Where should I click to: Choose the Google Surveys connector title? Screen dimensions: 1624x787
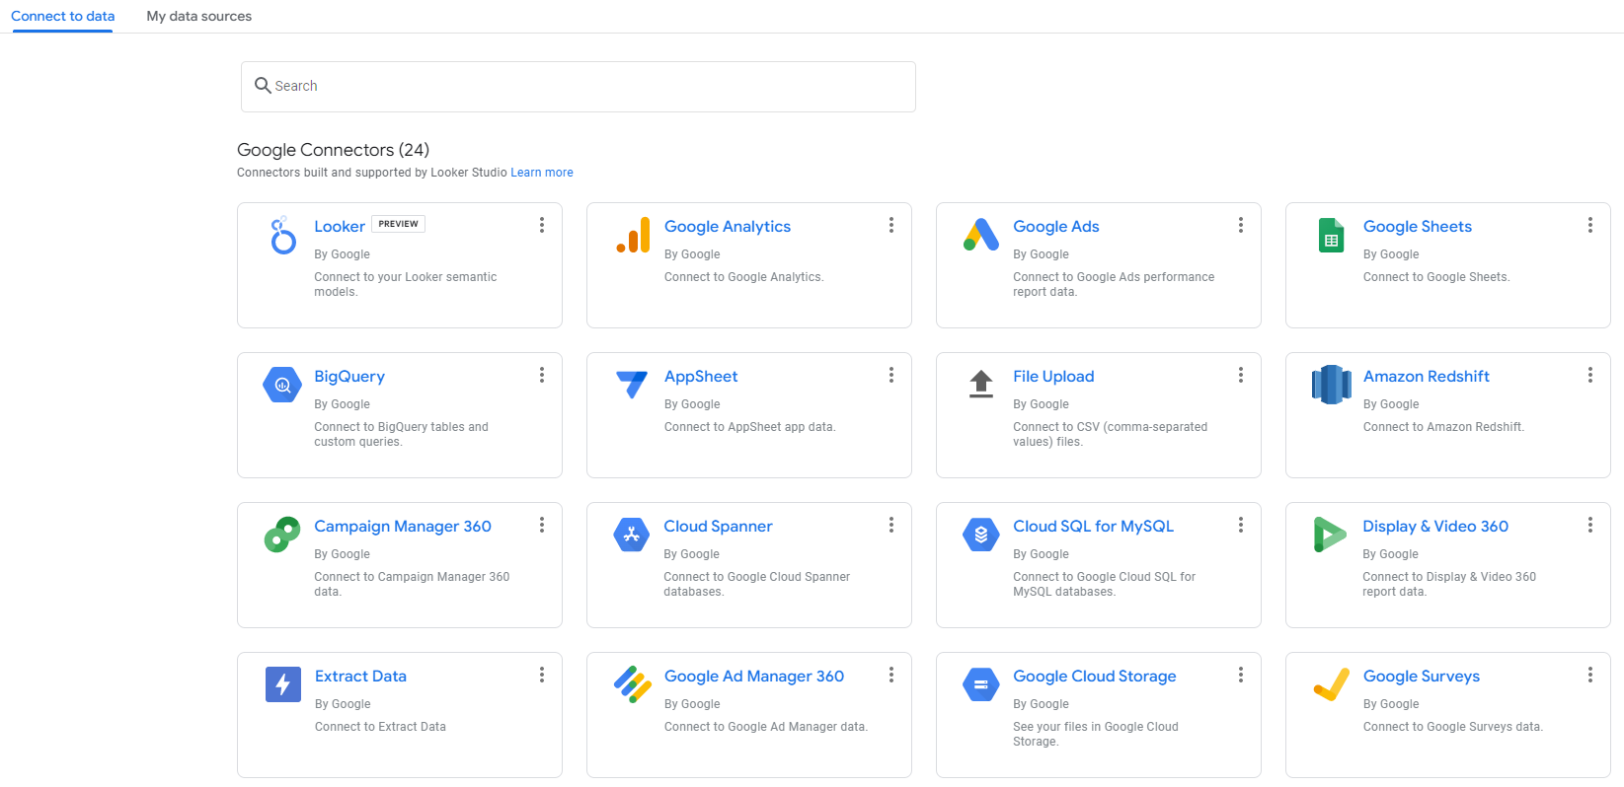1422,677
